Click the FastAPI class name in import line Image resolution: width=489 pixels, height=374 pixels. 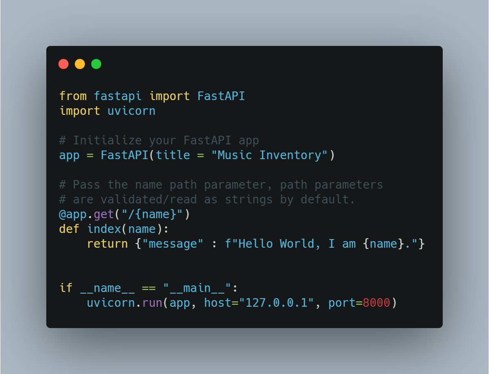(x=221, y=96)
